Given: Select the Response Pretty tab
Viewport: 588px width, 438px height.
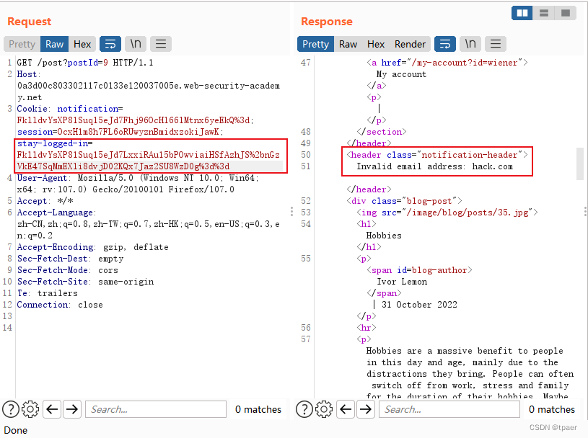Looking at the screenshot, I should (315, 44).
